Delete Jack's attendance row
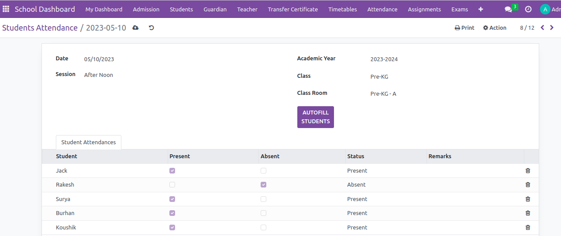 (x=528, y=171)
